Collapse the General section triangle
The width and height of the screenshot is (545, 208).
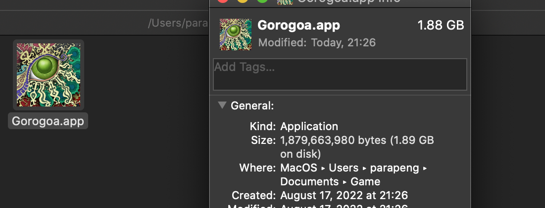click(x=222, y=105)
